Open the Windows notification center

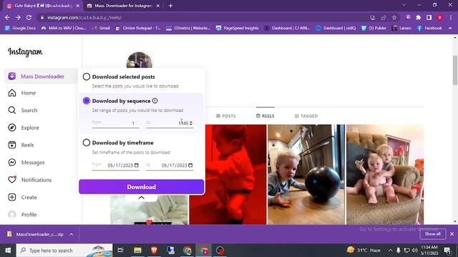[447, 251]
